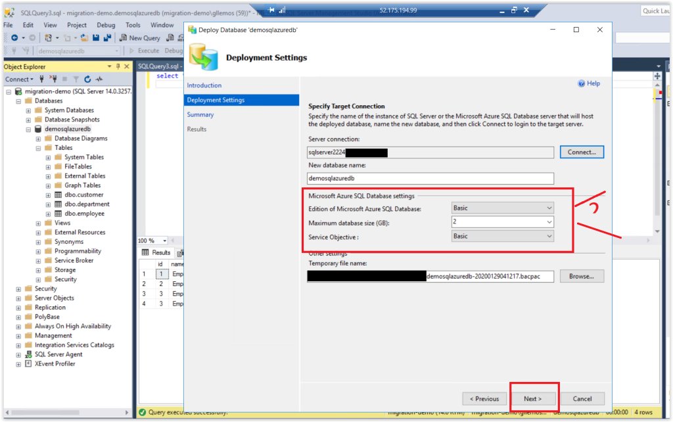
Task: Open the View menu
Action: [x=50, y=25]
